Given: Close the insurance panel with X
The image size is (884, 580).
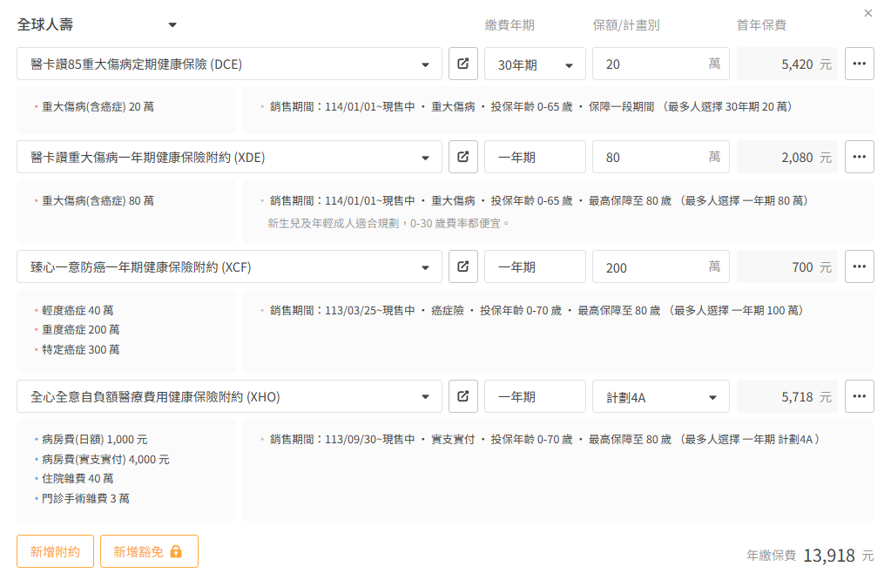Looking at the screenshot, I should [x=867, y=13].
